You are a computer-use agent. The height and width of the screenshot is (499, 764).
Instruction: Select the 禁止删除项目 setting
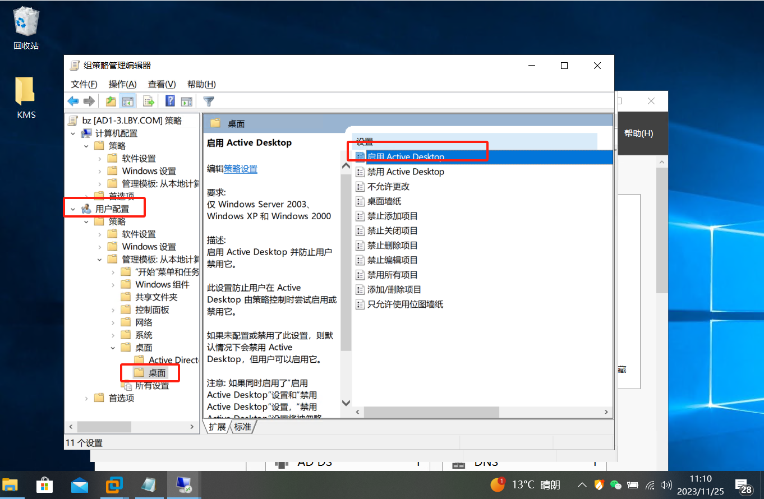point(387,245)
